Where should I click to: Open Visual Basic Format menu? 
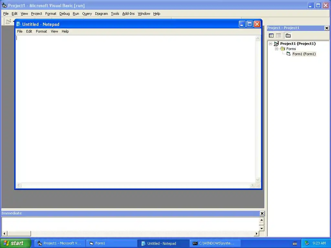pyautogui.click(x=51, y=14)
